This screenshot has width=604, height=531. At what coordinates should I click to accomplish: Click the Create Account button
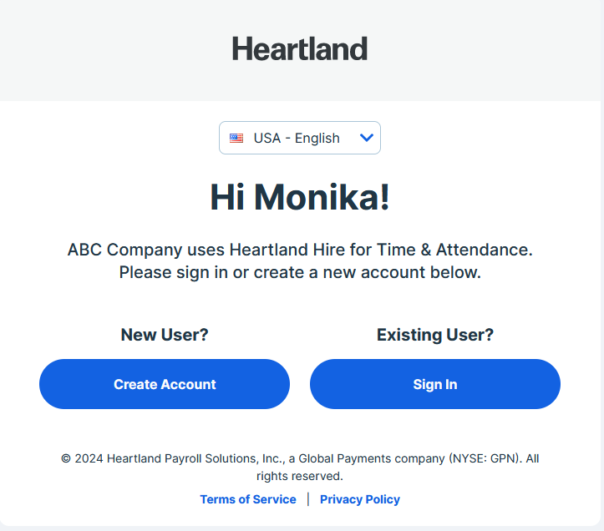[165, 384]
